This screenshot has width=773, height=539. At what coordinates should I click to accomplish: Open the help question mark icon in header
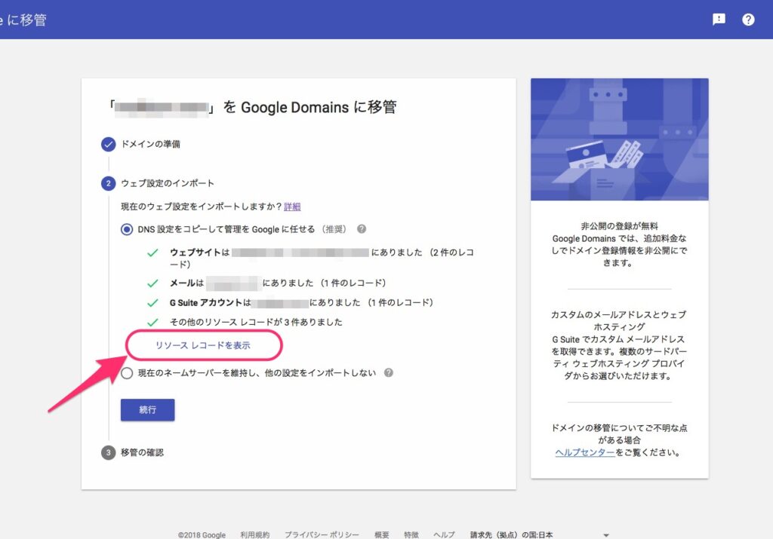click(748, 19)
